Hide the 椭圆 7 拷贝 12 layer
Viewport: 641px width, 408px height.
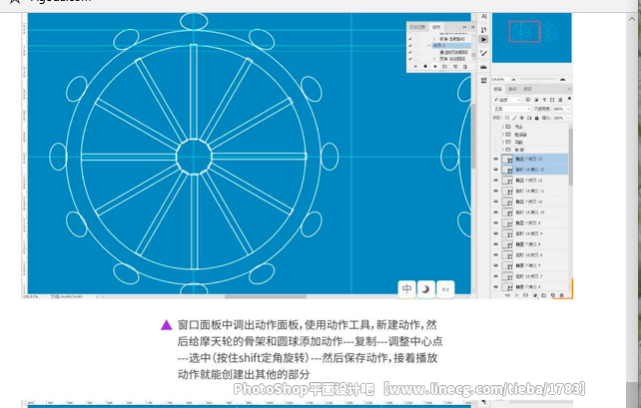point(496,159)
